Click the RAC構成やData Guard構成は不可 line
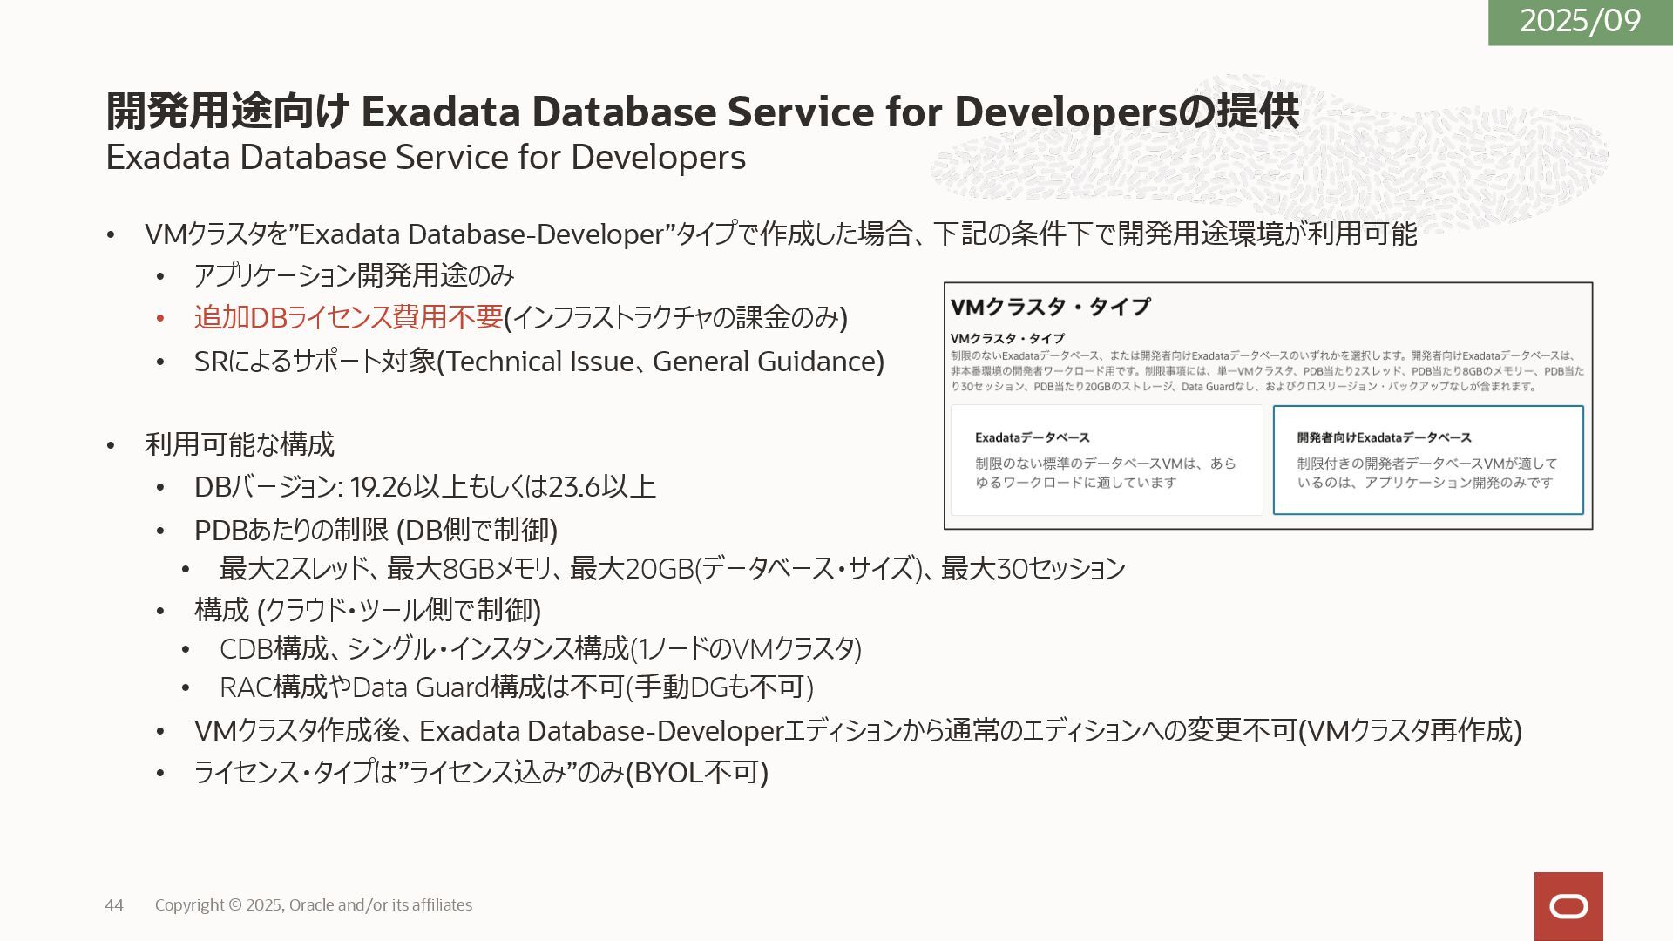The image size is (1673, 941). pos(516,687)
